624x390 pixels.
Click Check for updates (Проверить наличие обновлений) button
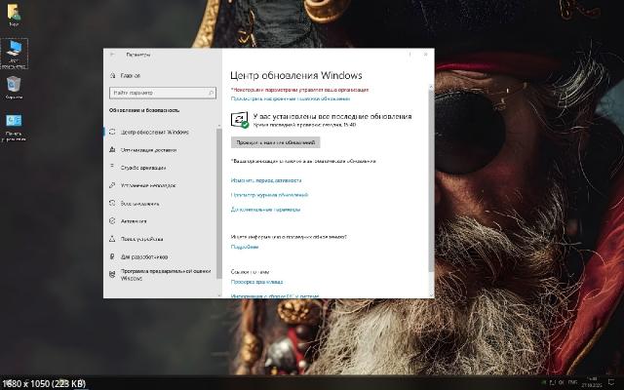[x=275, y=142]
